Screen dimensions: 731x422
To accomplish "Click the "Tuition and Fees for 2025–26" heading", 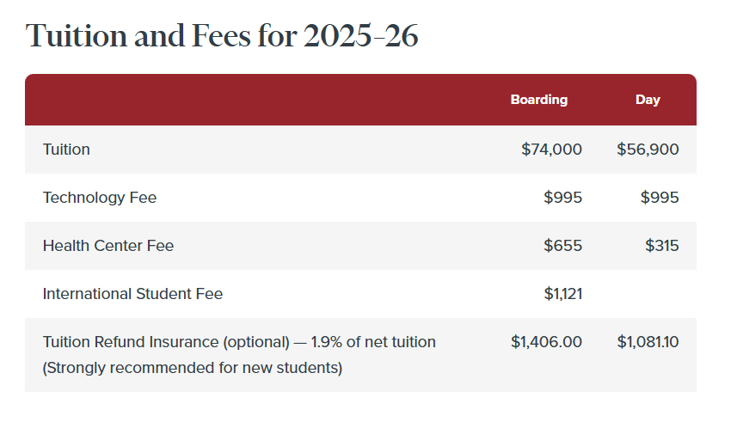I will pos(222,36).
